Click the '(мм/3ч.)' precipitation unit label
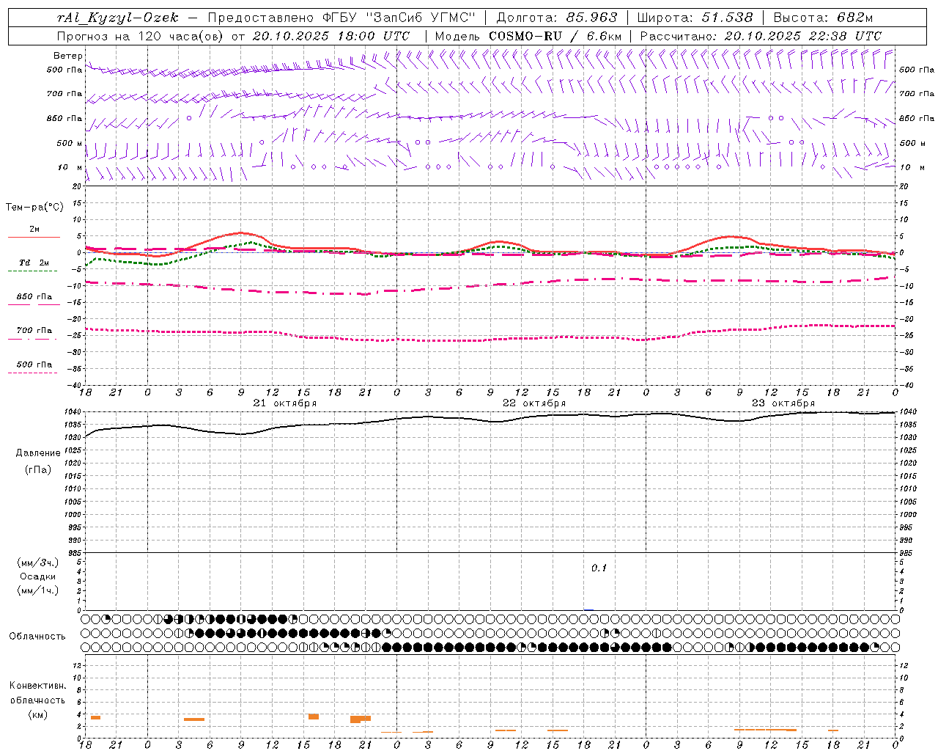 38,563
